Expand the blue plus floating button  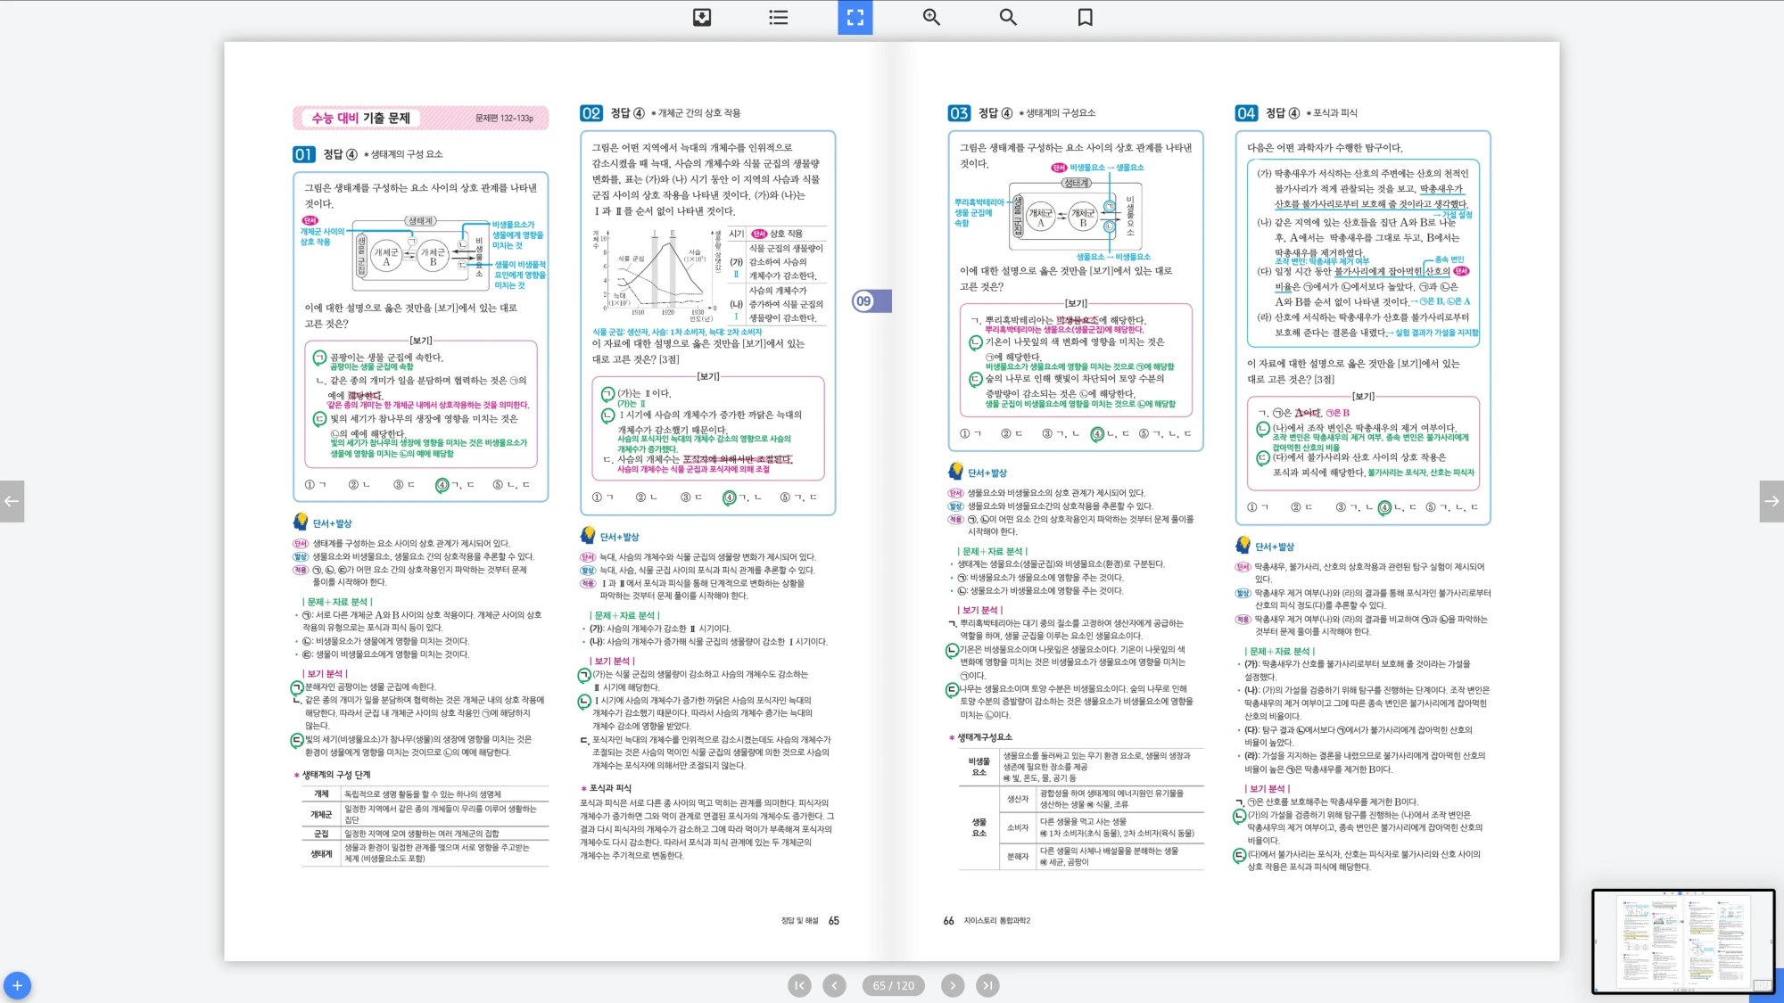(x=17, y=985)
